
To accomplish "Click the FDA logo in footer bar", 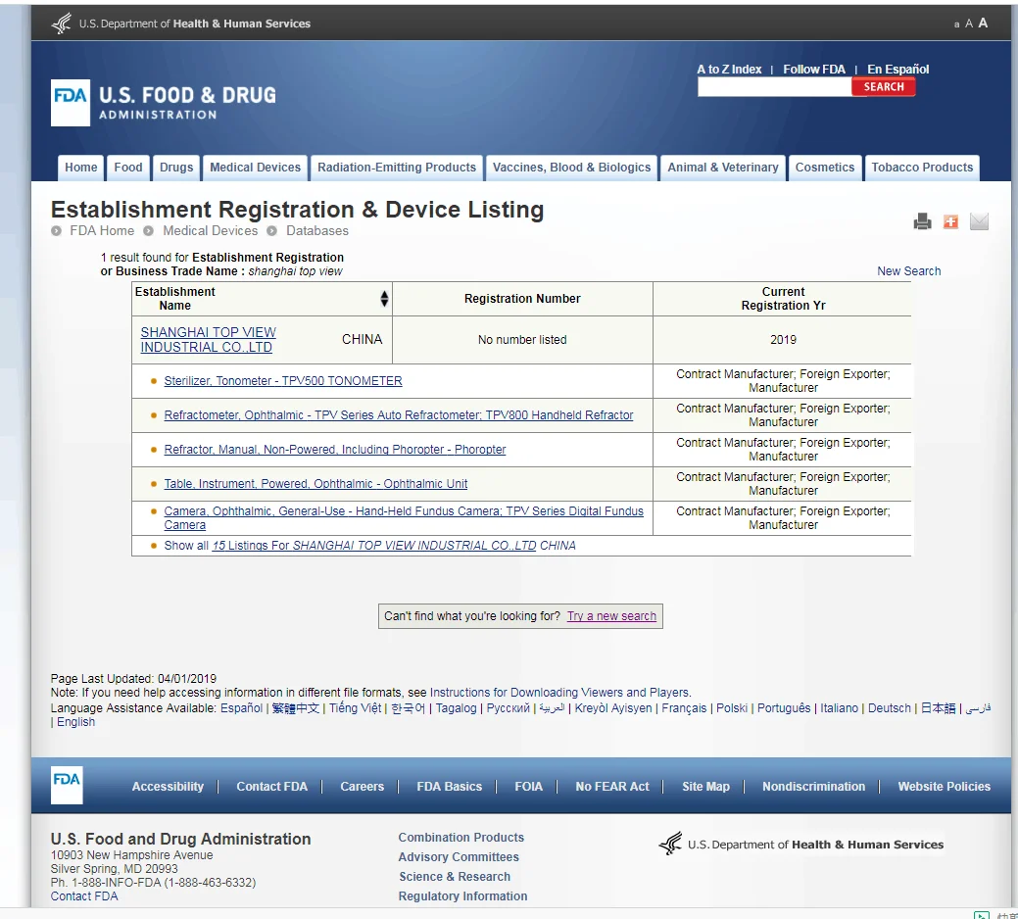I will coord(67,785).
